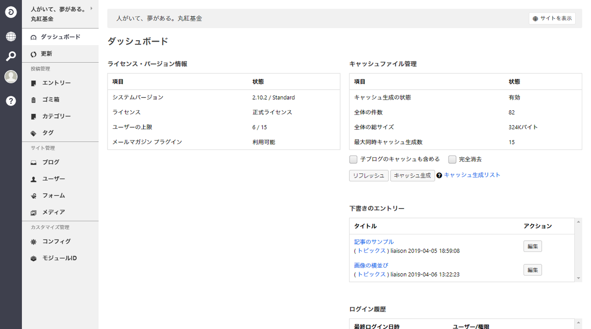Open the 記事のサンプル draft entry link
591x329 pixels.
click(x=374, y=242)
